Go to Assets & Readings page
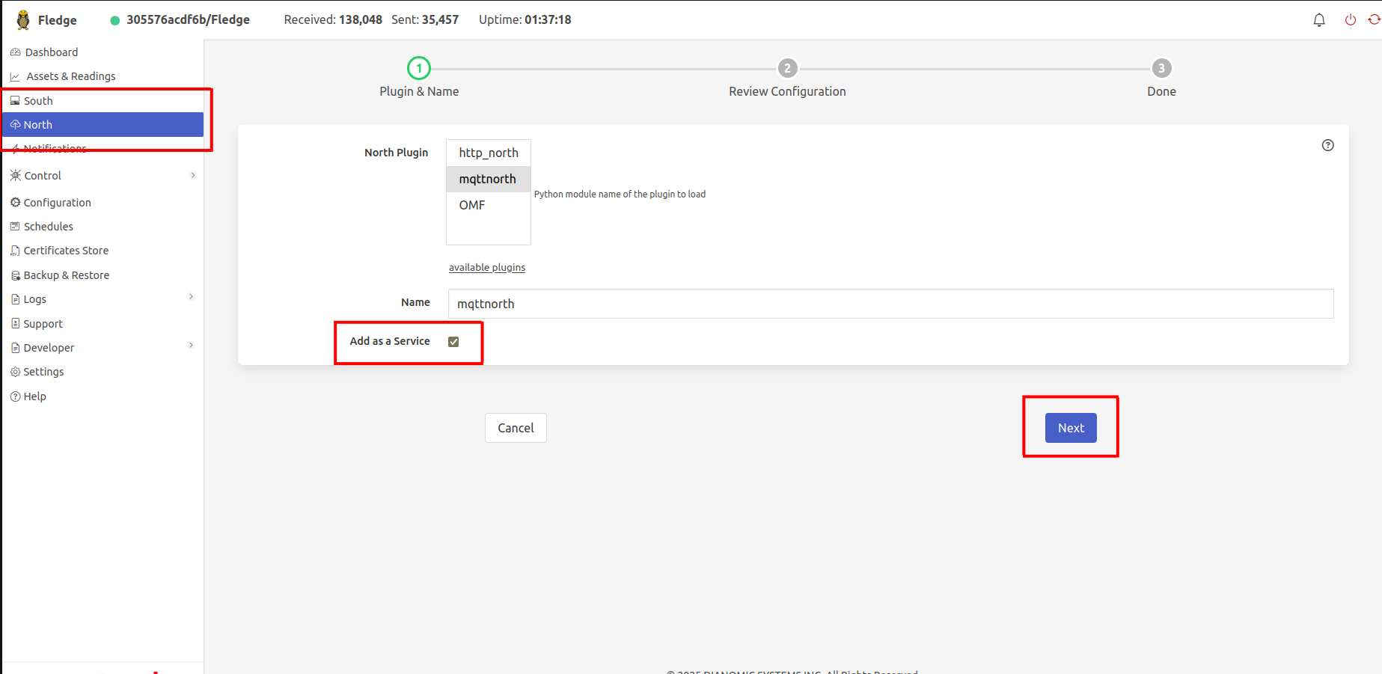The height and width of the screenshot is (674, 1382). [70, 76]
